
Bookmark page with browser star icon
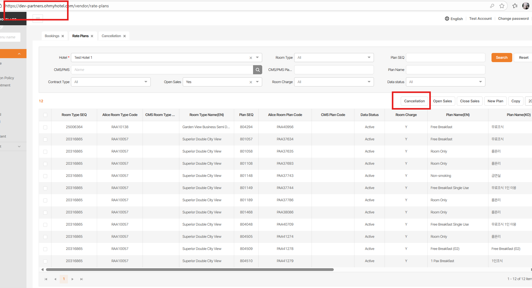pyautogui.click(x=502, y=6)
